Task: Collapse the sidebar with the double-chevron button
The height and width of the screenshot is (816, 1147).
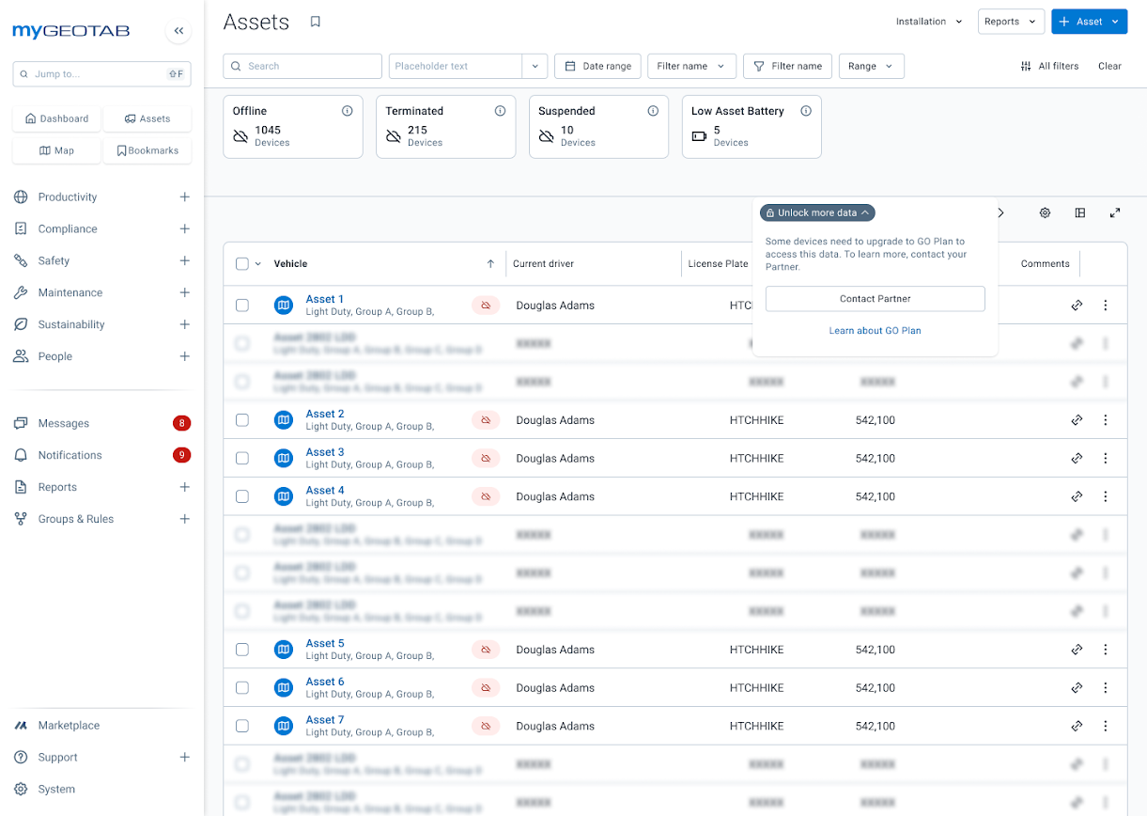Action: coord(178,30)
